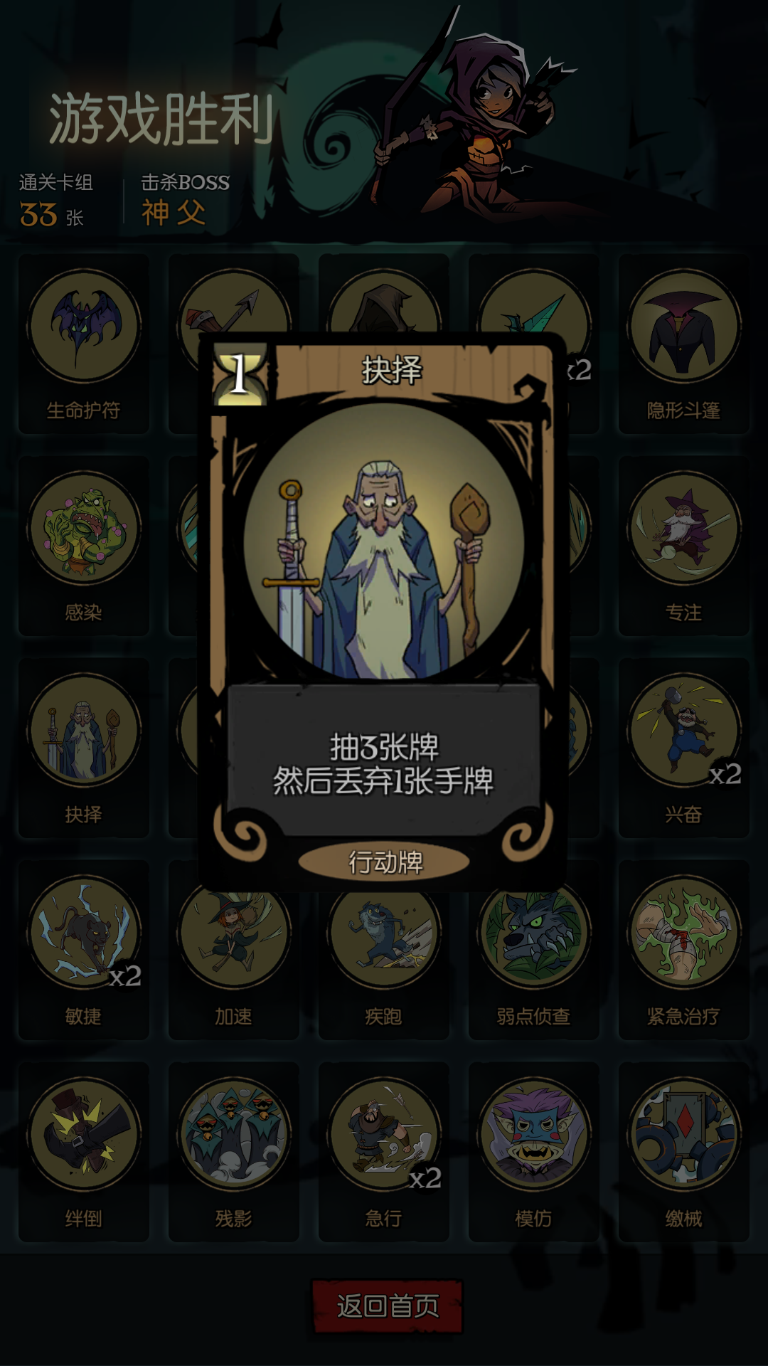The image size is (768, 1366).
Task: Tap the hourglass cost icon on popup card
Action: (x=240, y=375)
